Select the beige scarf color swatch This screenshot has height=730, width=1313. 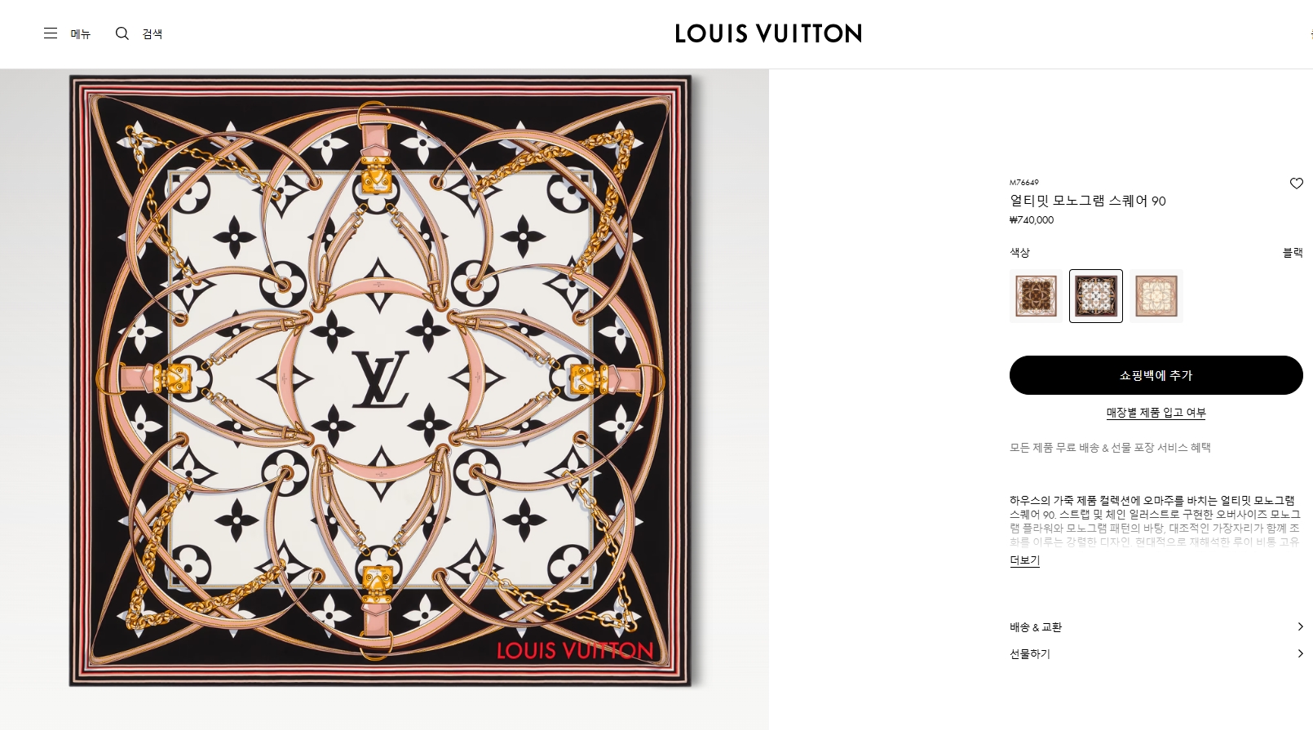pyautogui.click(x=1156, y=296)
